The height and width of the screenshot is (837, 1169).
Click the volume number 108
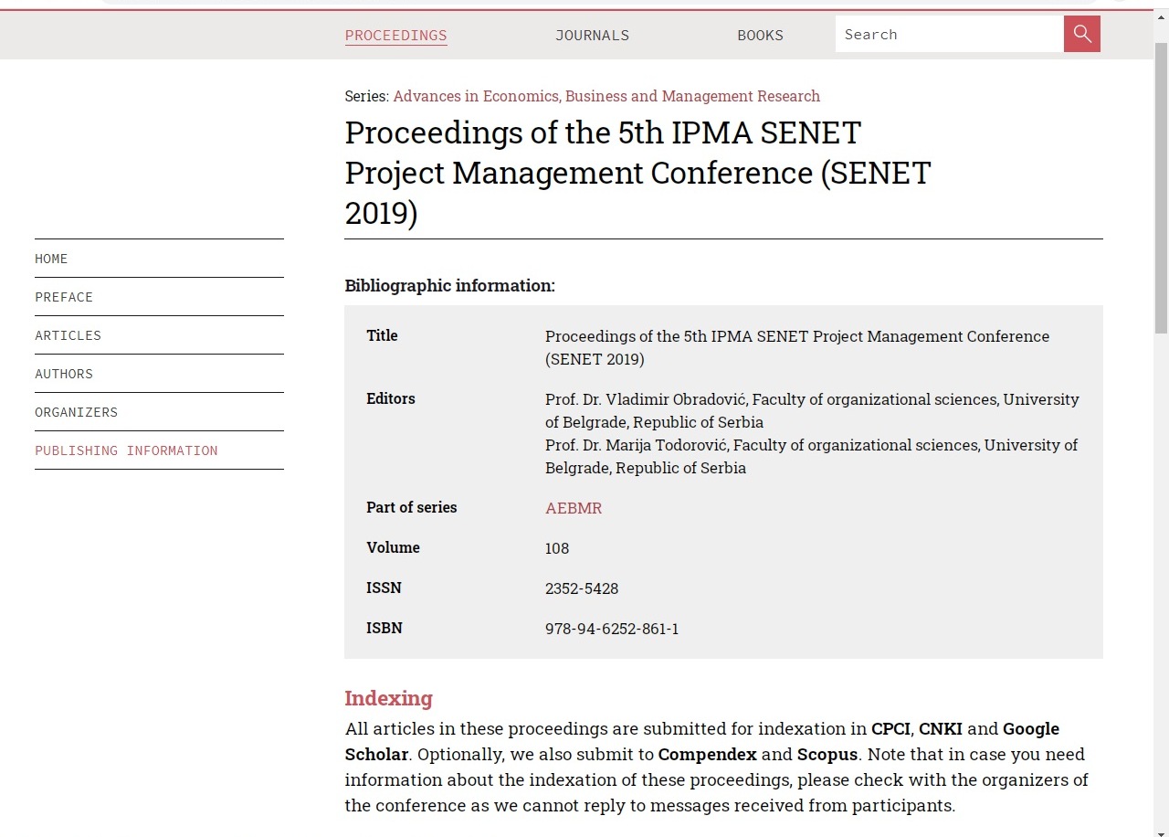click(x=556, y=548)
